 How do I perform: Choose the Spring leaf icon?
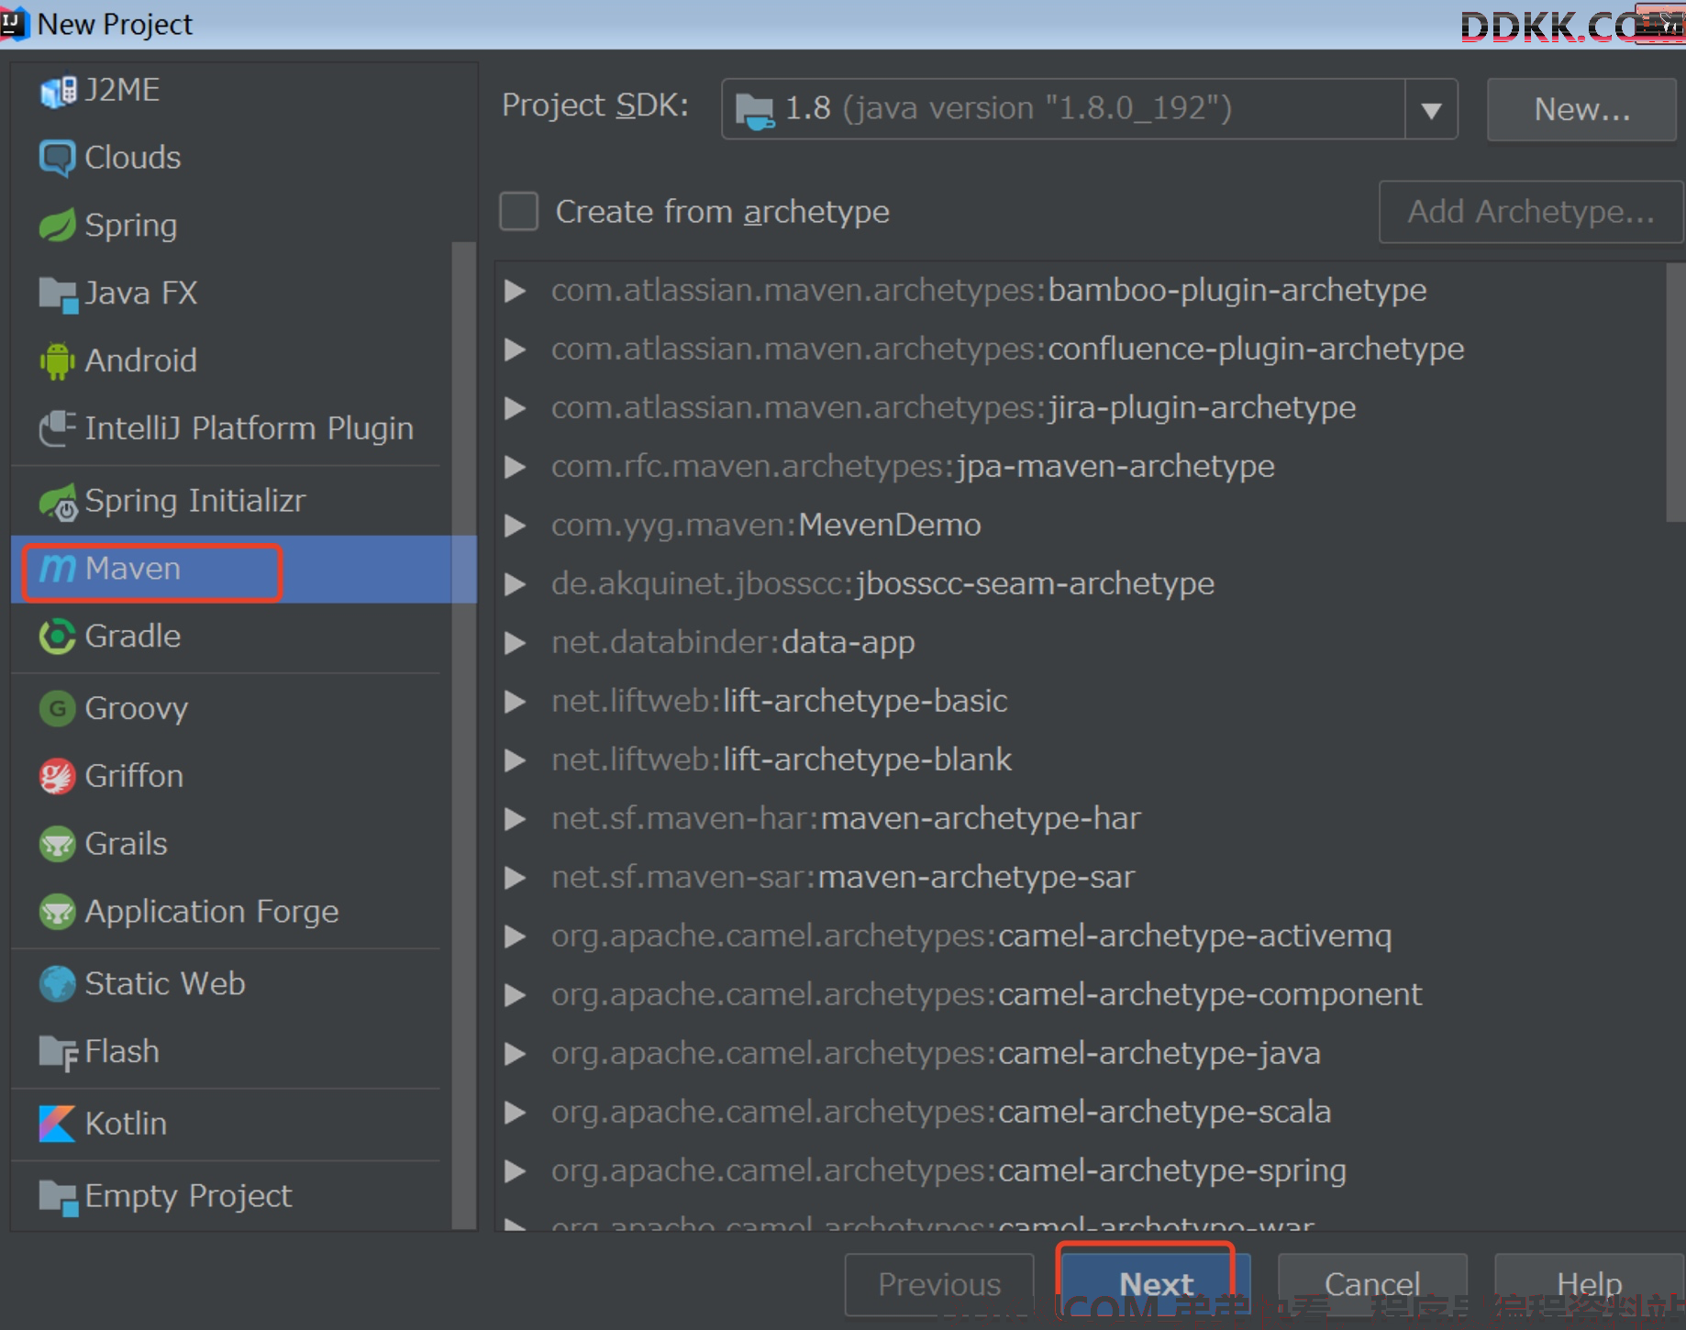point(58,226)
